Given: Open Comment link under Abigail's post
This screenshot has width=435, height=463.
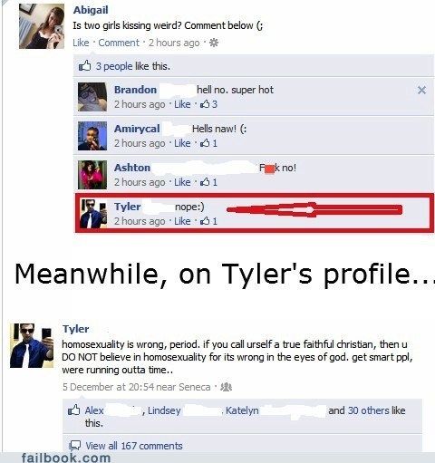Looking at the screenshot, I should click(119, 43).
